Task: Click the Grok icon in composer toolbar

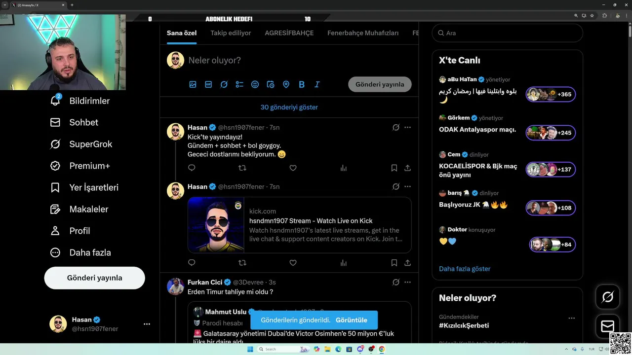Action: 224,84
